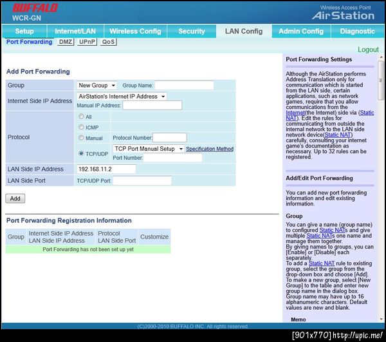The width and height of the screenshot is (386, 342).
Task: Open the TCP Port Manual Setup dropdown
Action: coord(149,149)
